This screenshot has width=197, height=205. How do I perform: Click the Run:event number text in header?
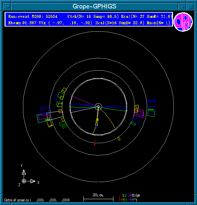point(33,16)
